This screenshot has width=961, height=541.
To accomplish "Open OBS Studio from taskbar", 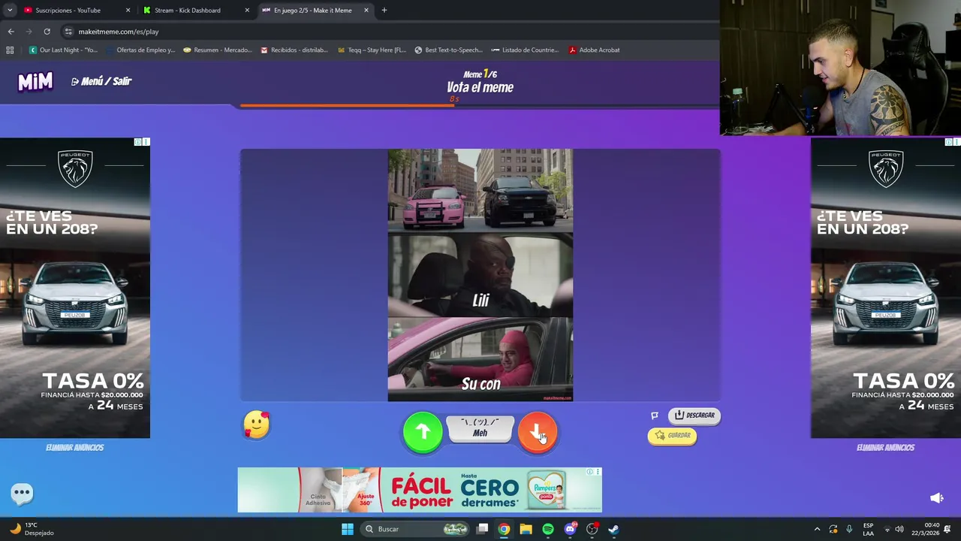I will tap(592, 529).
